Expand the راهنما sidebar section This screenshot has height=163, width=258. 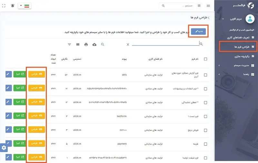236,74
